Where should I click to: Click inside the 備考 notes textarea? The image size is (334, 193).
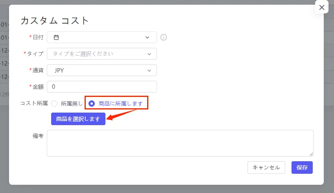click(x=180, y=143)
